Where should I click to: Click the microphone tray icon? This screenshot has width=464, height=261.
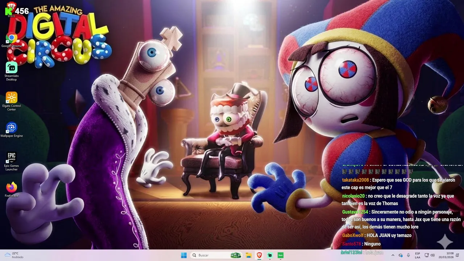(409, 255)
